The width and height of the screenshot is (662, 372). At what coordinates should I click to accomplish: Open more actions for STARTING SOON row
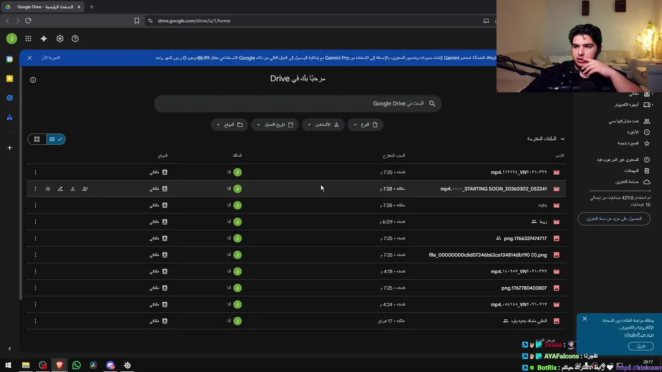point(35,189)
